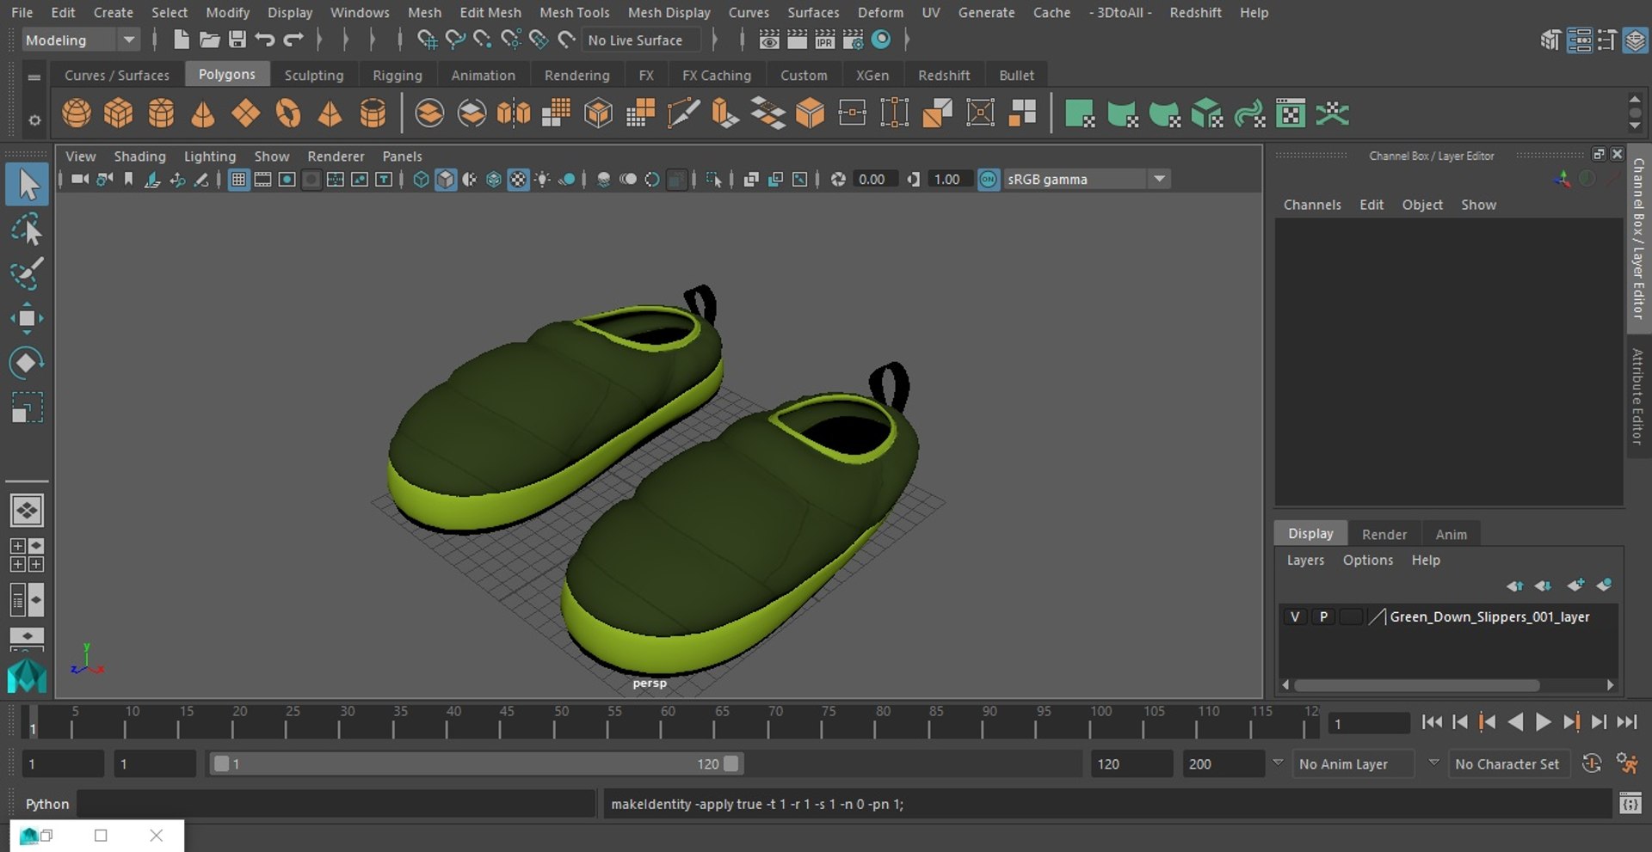Create a polygon cylinder from the shelf

(x=161, y=113)
